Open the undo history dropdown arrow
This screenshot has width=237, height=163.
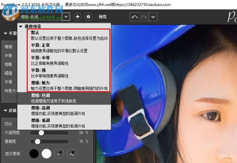(x=153, y=17)
